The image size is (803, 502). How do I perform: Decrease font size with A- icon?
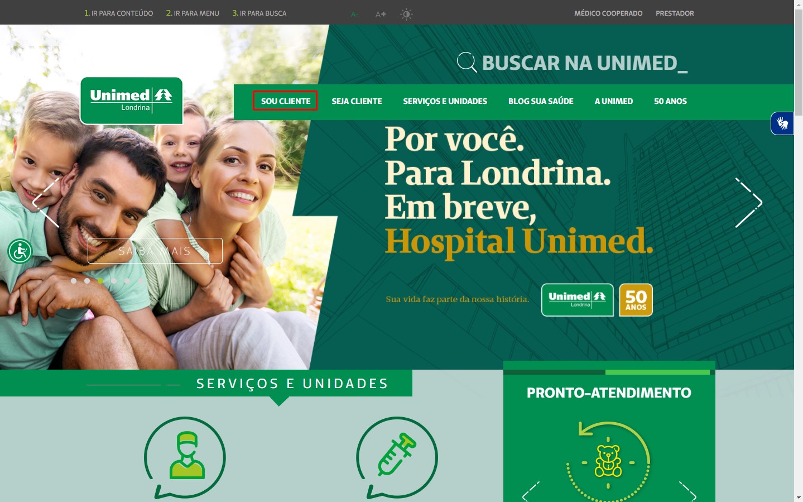click(354, 14)
